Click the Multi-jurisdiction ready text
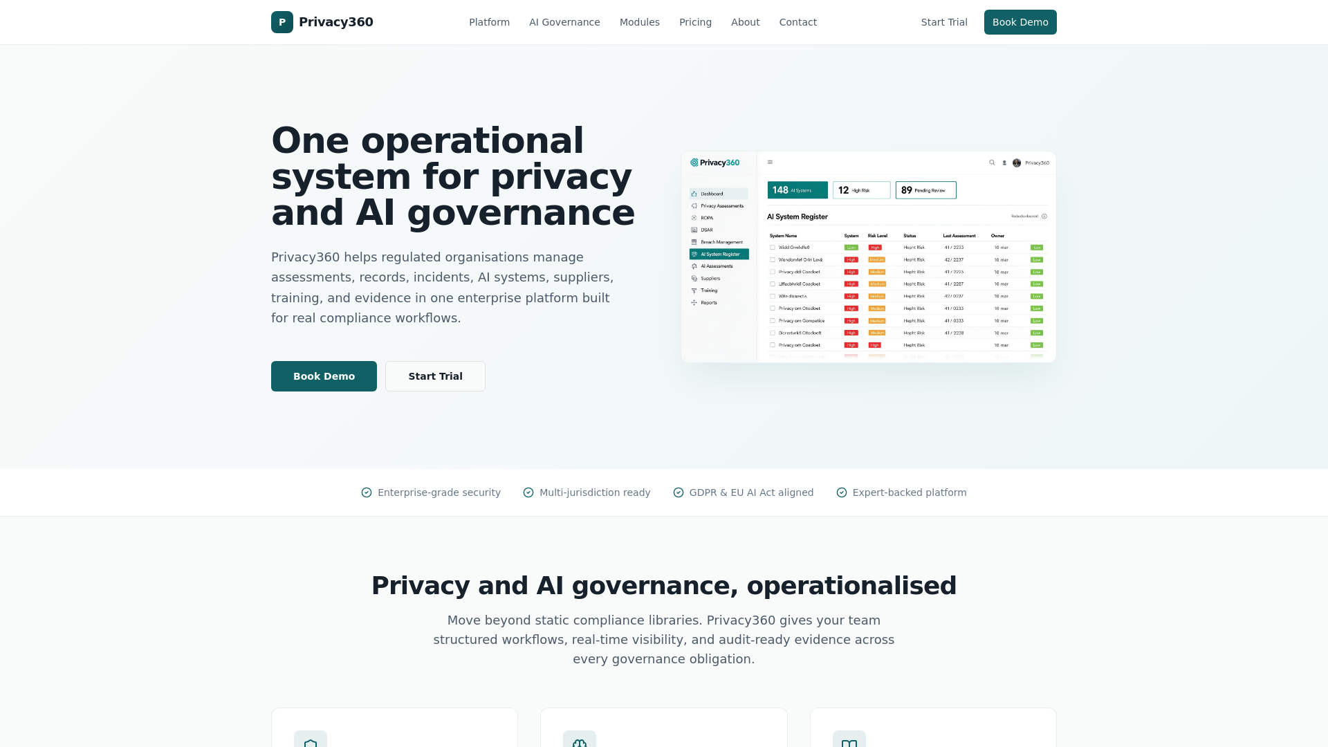1328x747 pixels. [x=595, y=492]
